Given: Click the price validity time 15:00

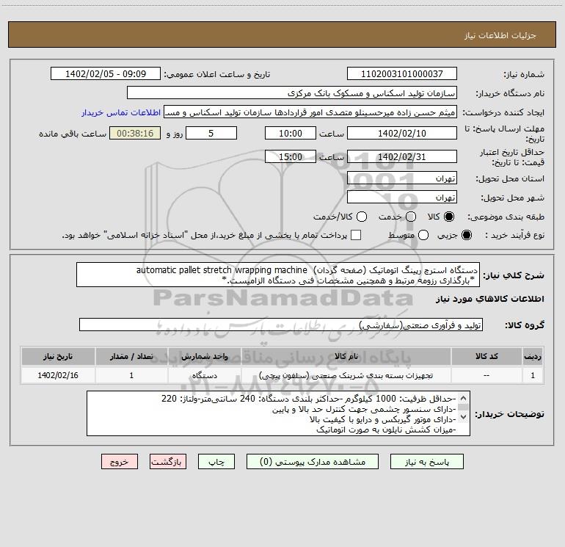Looking at the screenshot, I should [x=291, y=157].
